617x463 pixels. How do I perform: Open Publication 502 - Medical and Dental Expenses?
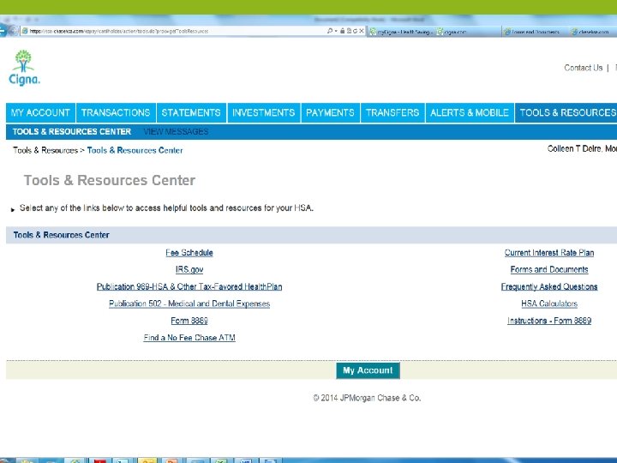pos(189,304)
